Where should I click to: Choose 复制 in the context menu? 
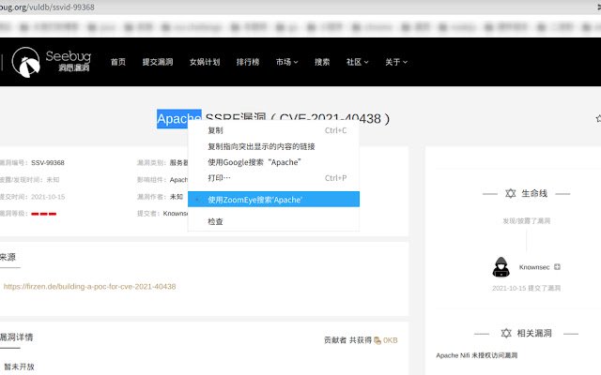tap(273, 130)
